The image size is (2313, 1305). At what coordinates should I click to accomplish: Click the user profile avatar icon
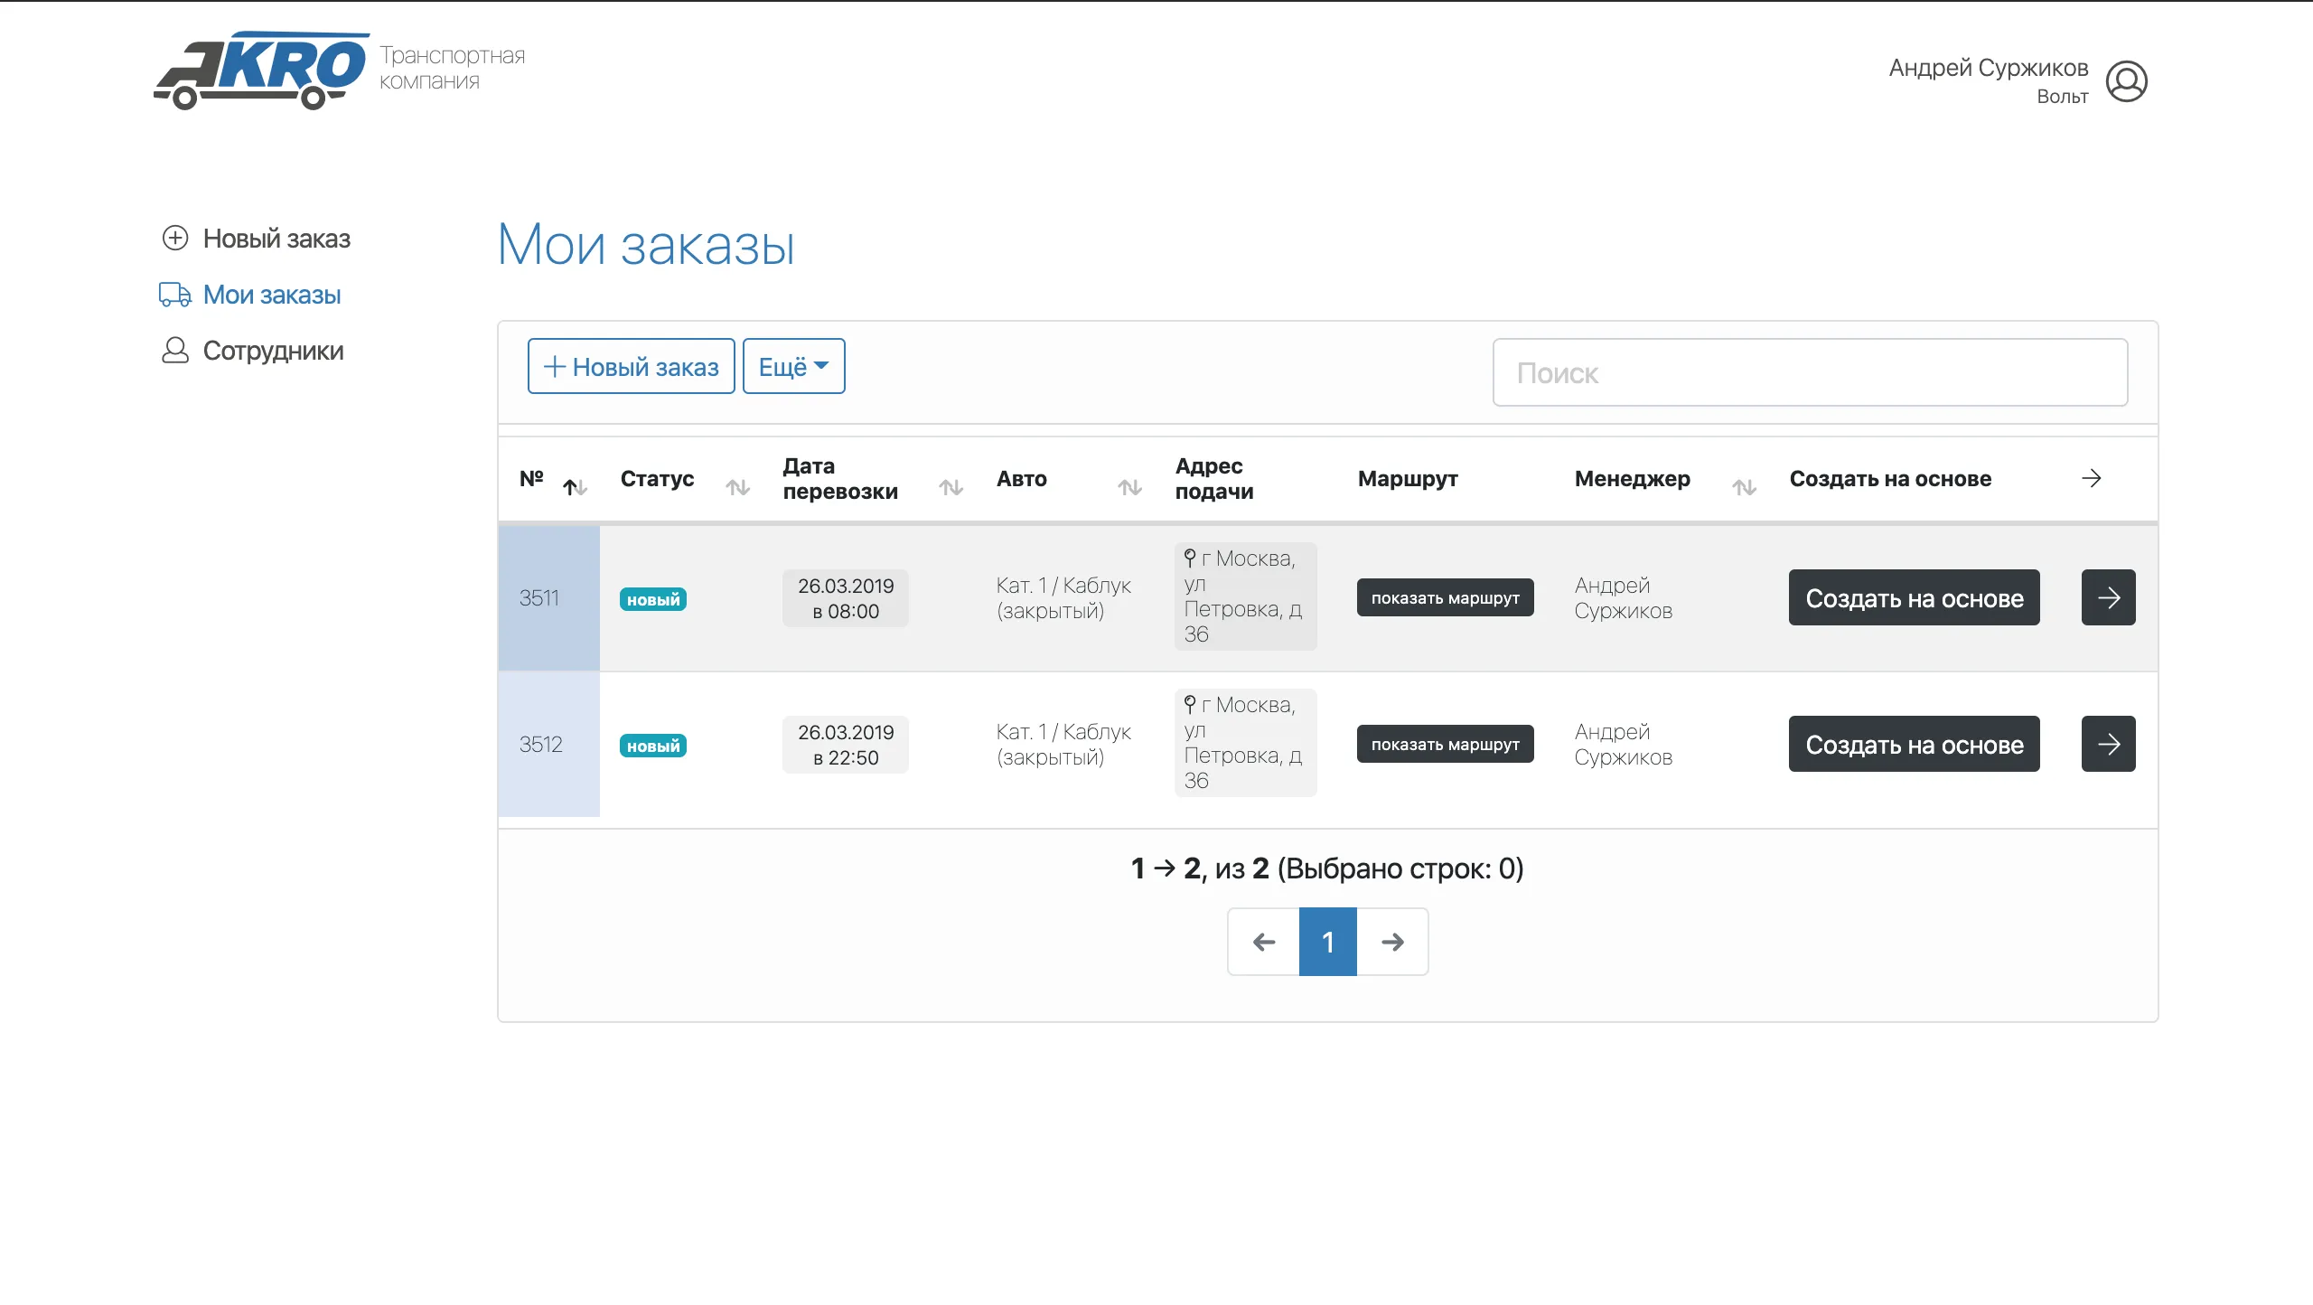pos(2126,81)
